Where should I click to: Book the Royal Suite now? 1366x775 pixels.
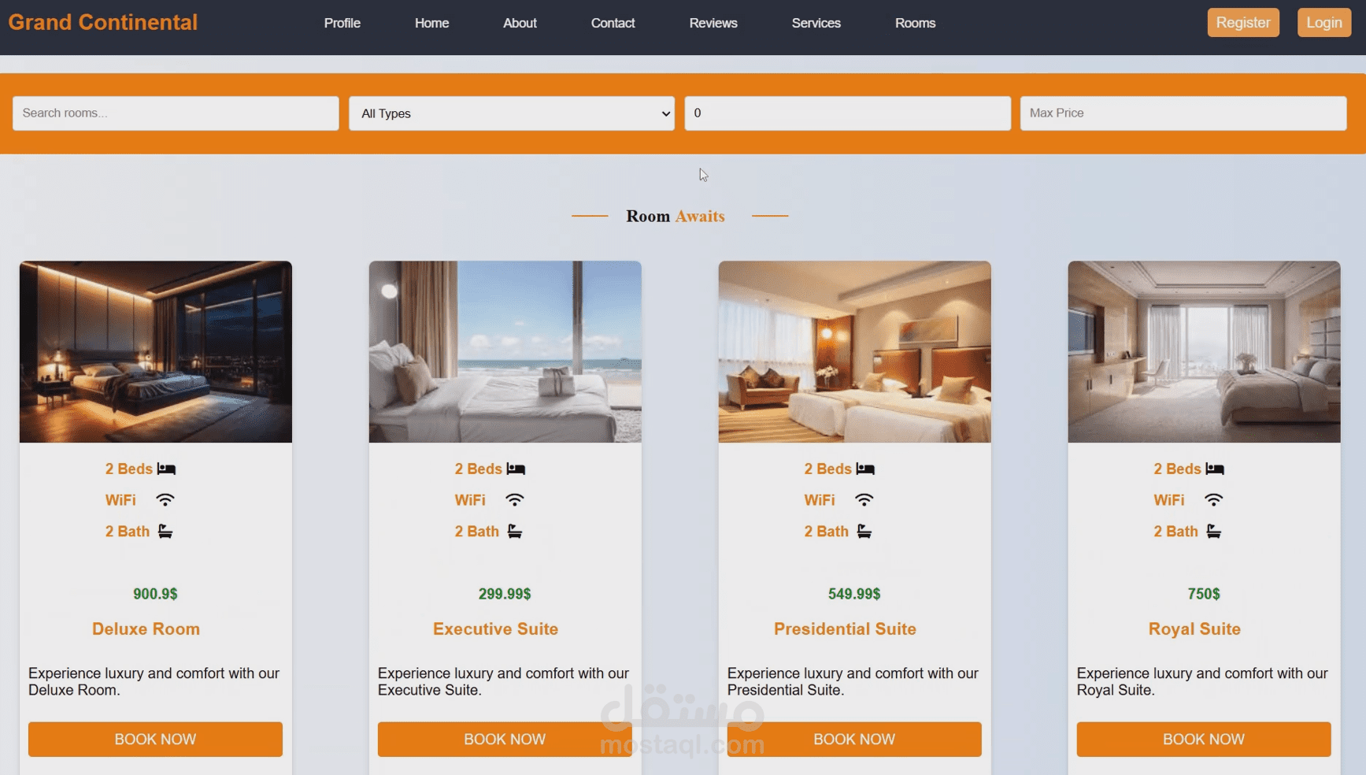[x=1204, y=740]
